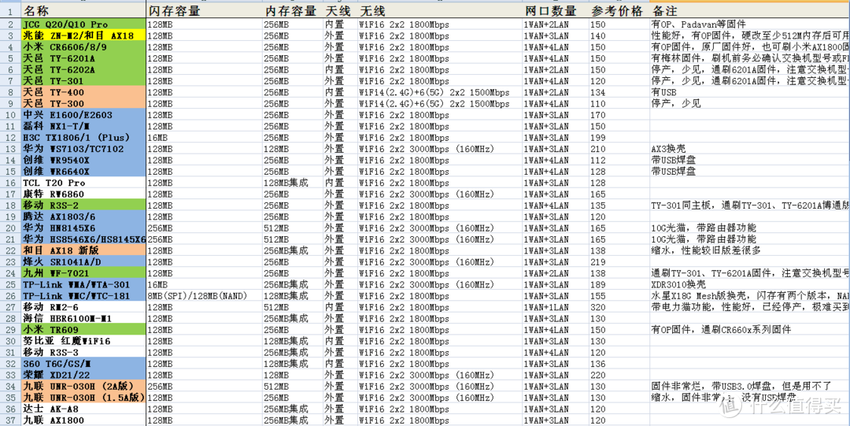Select row header 16
The width and height of the screenshot is (850, 426).
tap(10, 183)
